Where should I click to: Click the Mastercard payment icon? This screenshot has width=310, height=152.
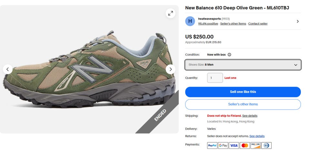245,146
